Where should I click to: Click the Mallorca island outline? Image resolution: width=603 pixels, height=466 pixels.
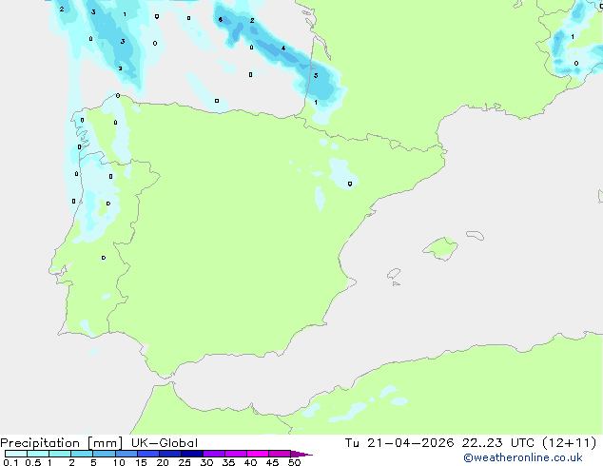tap(440, 248)
